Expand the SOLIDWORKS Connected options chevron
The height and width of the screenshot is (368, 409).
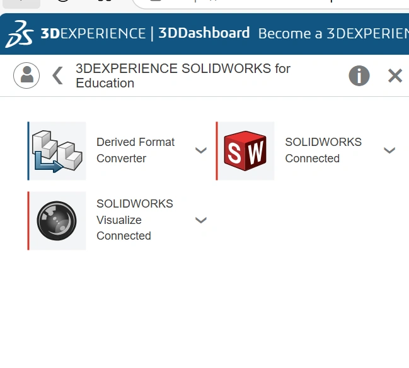point(389,150)
